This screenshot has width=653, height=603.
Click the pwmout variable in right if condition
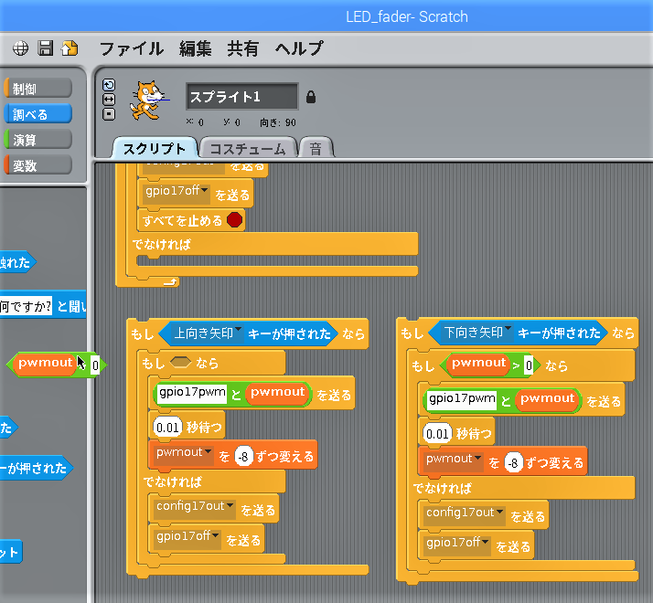pyautogui.click(x=478, y=364)
